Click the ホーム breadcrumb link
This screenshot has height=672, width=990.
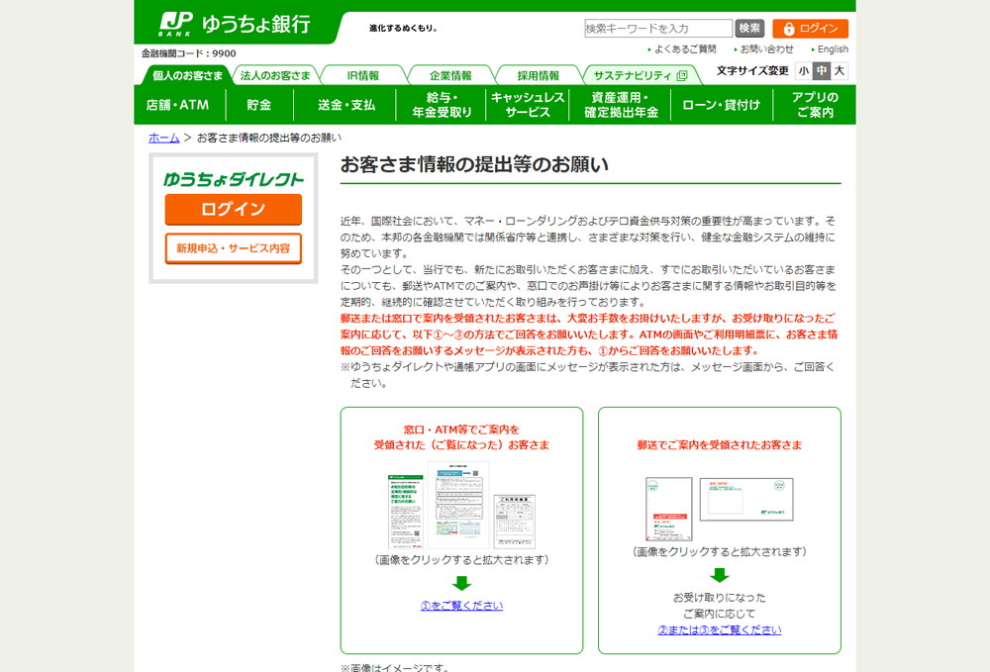pyautogui.click(x=164, y=138)
